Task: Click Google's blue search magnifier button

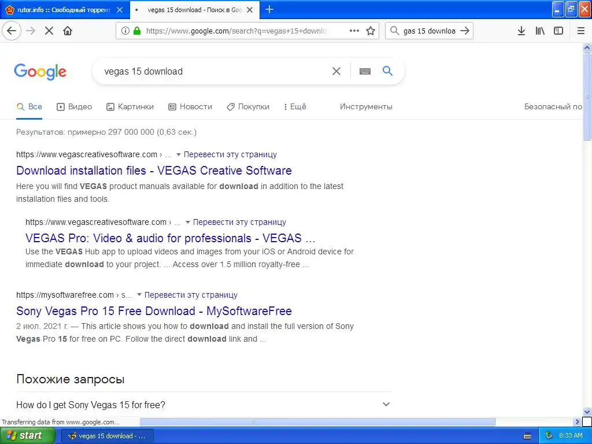Action: [387, 71]
